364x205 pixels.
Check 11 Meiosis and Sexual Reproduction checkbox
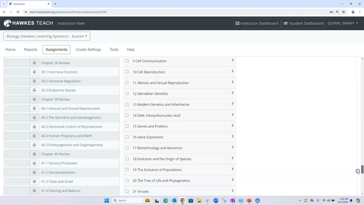point(127,83)
